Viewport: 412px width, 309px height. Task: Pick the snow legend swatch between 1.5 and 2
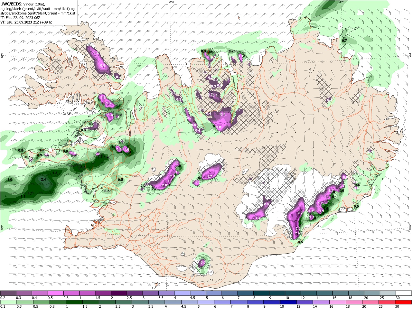pyautogui.click(x=103, y=293)
